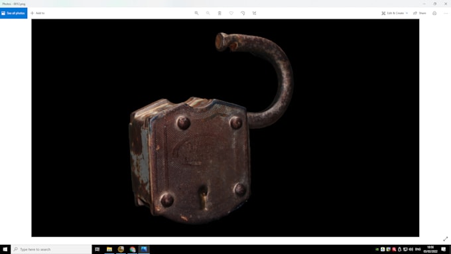Open Chrome from the taskbar
This screenshot has height=254, width=451.
[132, 249]
